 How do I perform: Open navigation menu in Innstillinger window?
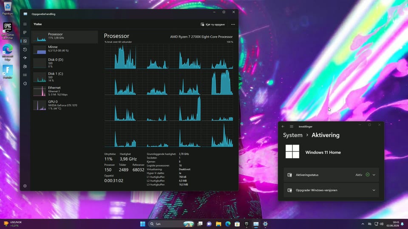pyautogui.click(x=292, y=126)
